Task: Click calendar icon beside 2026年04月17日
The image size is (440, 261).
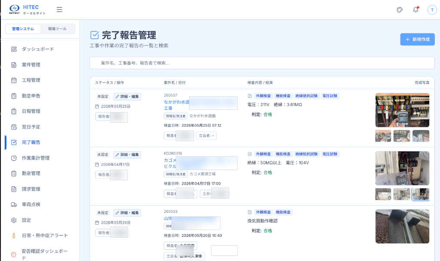Action: 97,164
